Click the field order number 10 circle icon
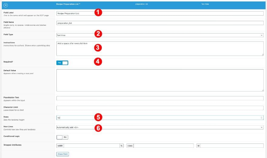Screen dimensions: 267x158 click(x=6, y=5)
